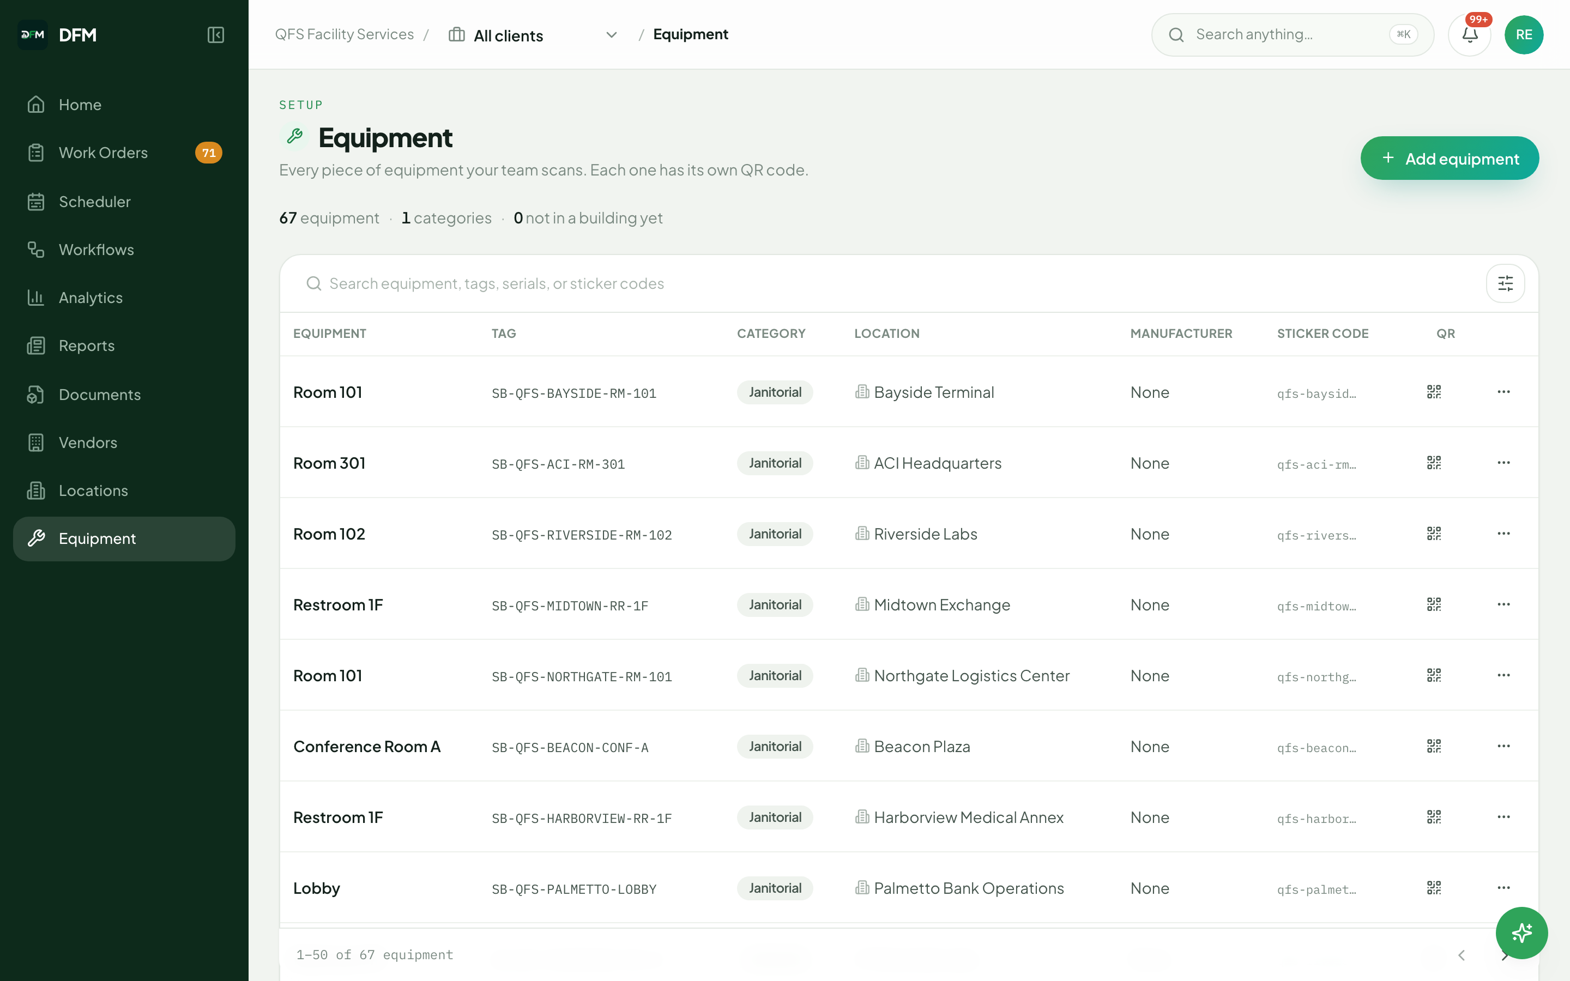Open row actions for Lobby
Image resolution: width=1570 pixels, height=981 pixels.
[1503, 888]
